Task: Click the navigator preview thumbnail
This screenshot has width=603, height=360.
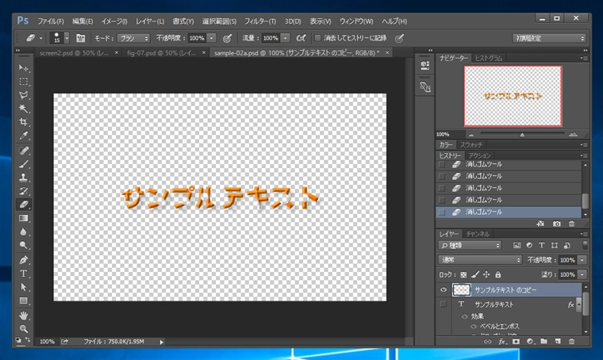Action: [x=513, y=96]
